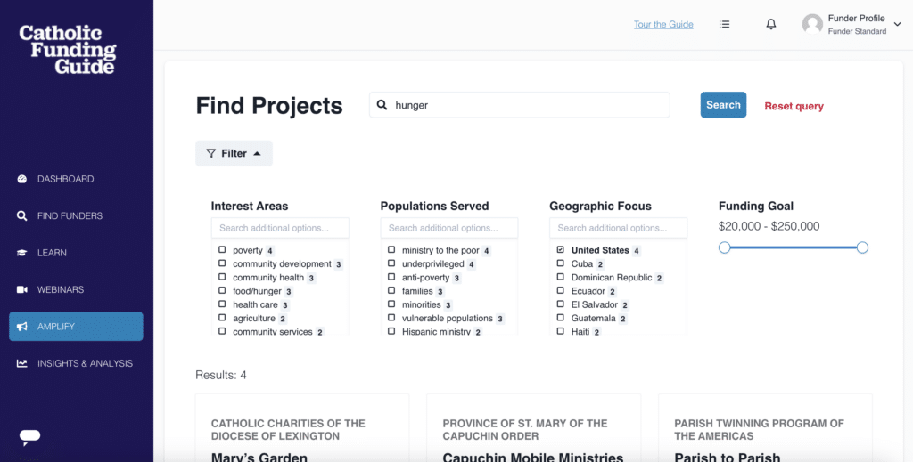913x462 pixels.
Task: Click the Webinars video camera icon
Action: click(22, 289)
